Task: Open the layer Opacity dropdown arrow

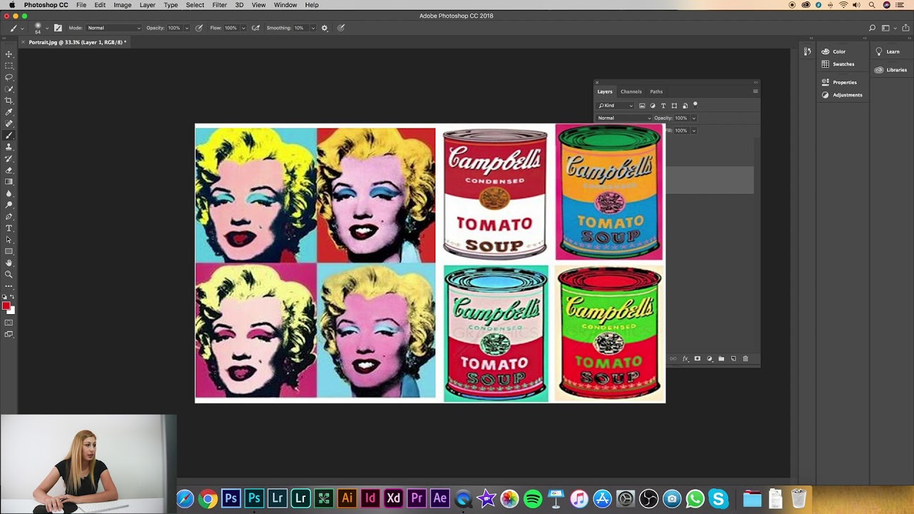Action: [x=693, y=118]
